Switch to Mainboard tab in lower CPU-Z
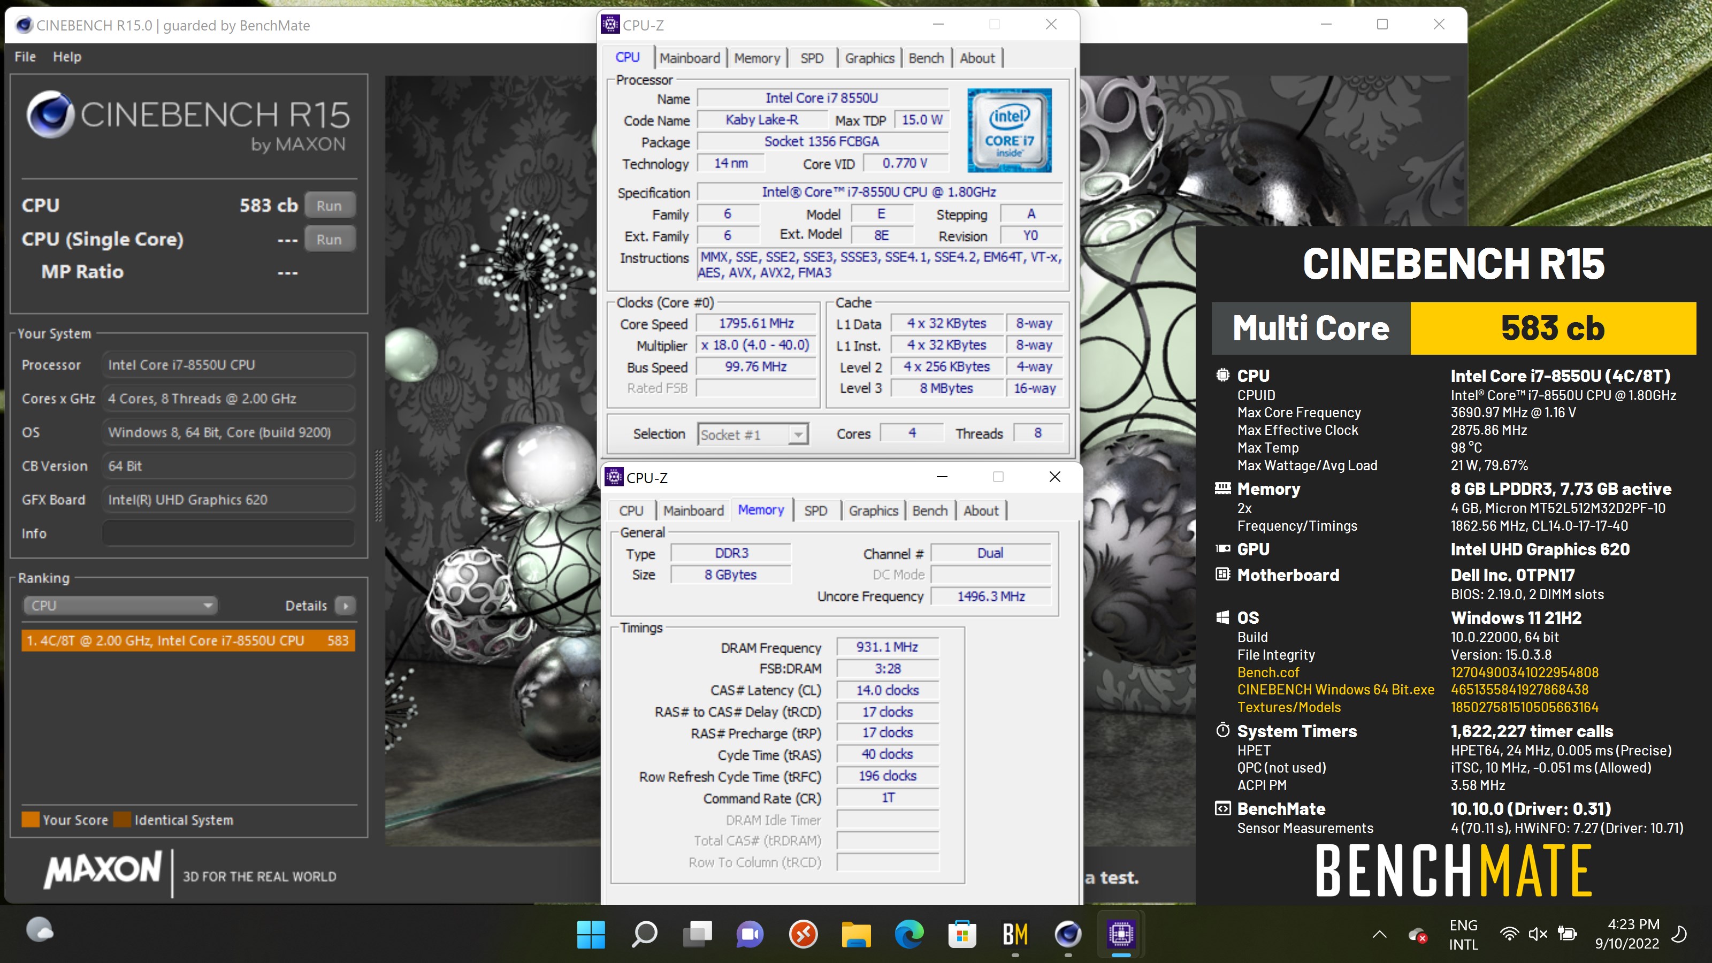Screen dimensions: 1712x963 [693, 510]
